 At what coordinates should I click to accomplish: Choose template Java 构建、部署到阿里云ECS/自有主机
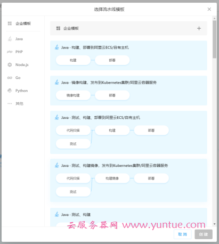pyautogui.click(x=128, y=55)
